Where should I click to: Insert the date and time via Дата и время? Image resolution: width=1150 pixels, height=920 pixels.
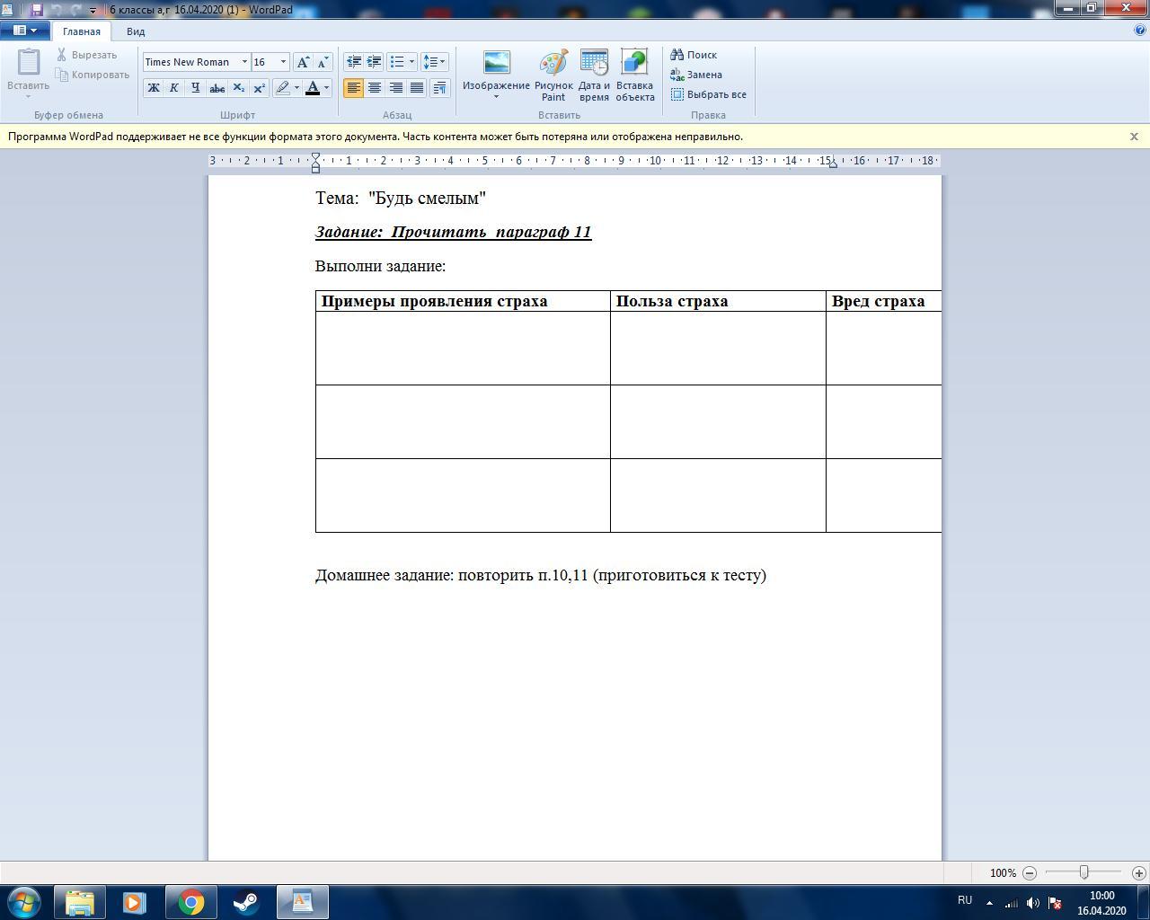pos(594,75)
